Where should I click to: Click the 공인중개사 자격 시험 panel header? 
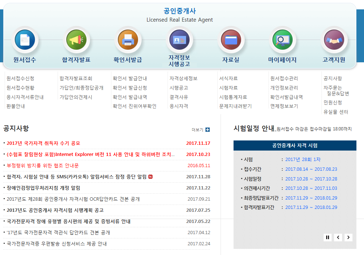[295, 146]
